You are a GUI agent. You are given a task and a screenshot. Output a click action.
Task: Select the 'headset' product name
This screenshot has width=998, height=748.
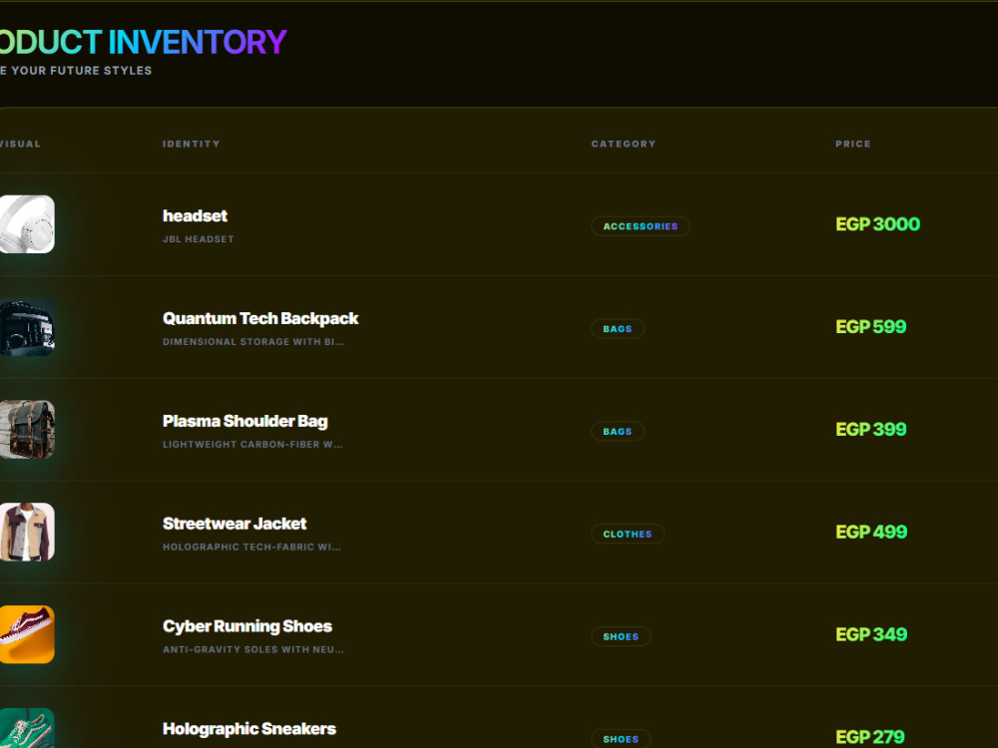(x=195, y=216)
